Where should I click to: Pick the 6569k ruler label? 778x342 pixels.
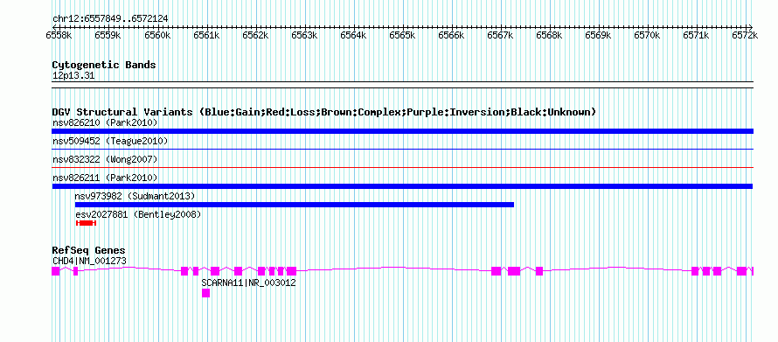point(599,35)
